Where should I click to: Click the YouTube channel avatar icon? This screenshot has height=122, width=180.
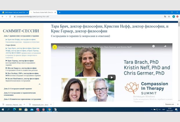pos(54,46)
